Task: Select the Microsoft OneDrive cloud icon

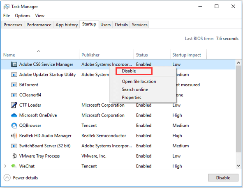Action: coord(14,115)
